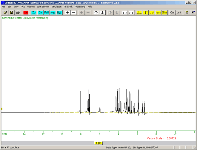Close the SpinWorks window
This screenshot has width=197, height=150.
(x=194, y=3)
